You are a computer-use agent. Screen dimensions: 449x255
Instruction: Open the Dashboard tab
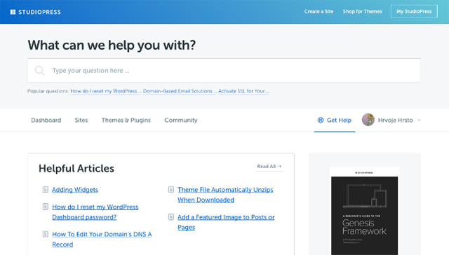pos(46,120)
